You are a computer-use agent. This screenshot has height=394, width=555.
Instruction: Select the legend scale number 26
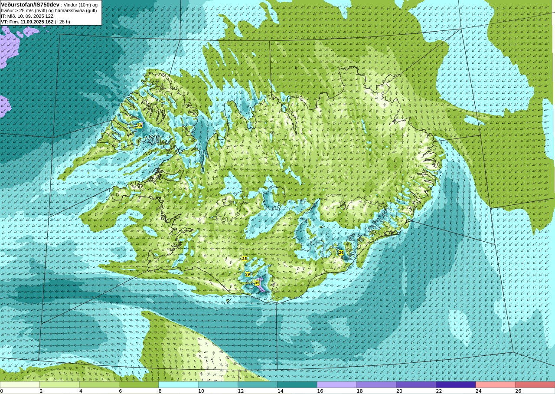pos(518,391)
